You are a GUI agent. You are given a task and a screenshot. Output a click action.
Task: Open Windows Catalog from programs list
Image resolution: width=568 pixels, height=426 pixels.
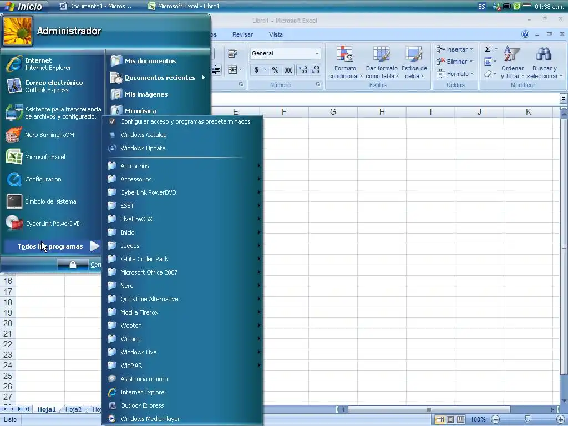[144, 135]
